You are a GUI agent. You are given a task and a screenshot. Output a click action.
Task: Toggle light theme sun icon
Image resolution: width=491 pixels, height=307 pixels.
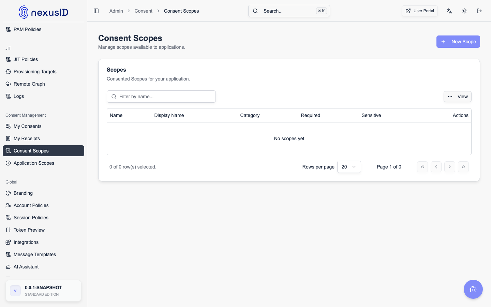[x=464, y=11]
